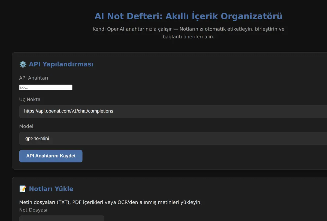
Task: Focus the Uç Nokta URL field
Action: click(x=173, y=111)
